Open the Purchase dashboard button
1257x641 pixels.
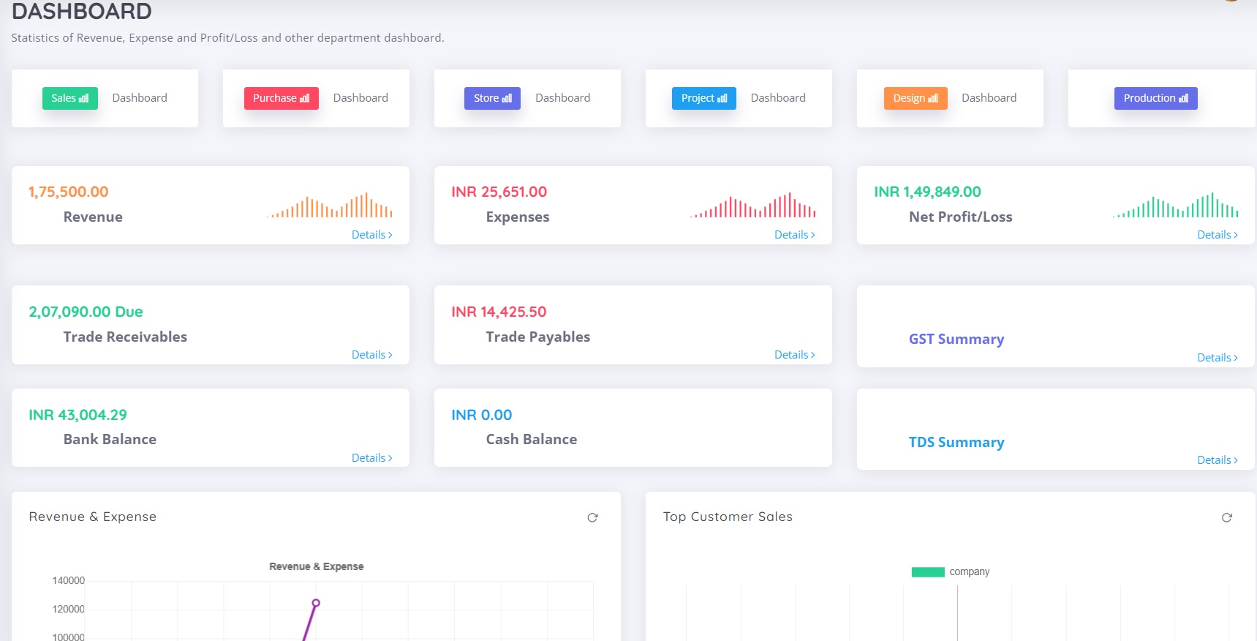281,98
